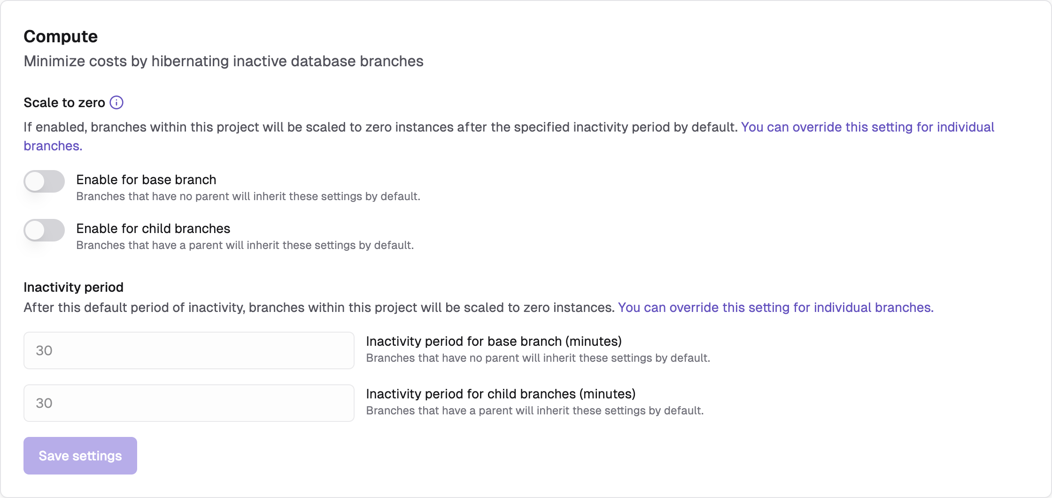This screenshot has height=498, width=1052.
Task: Focus the child branches inactivity period field
Action: coord(189,403)
